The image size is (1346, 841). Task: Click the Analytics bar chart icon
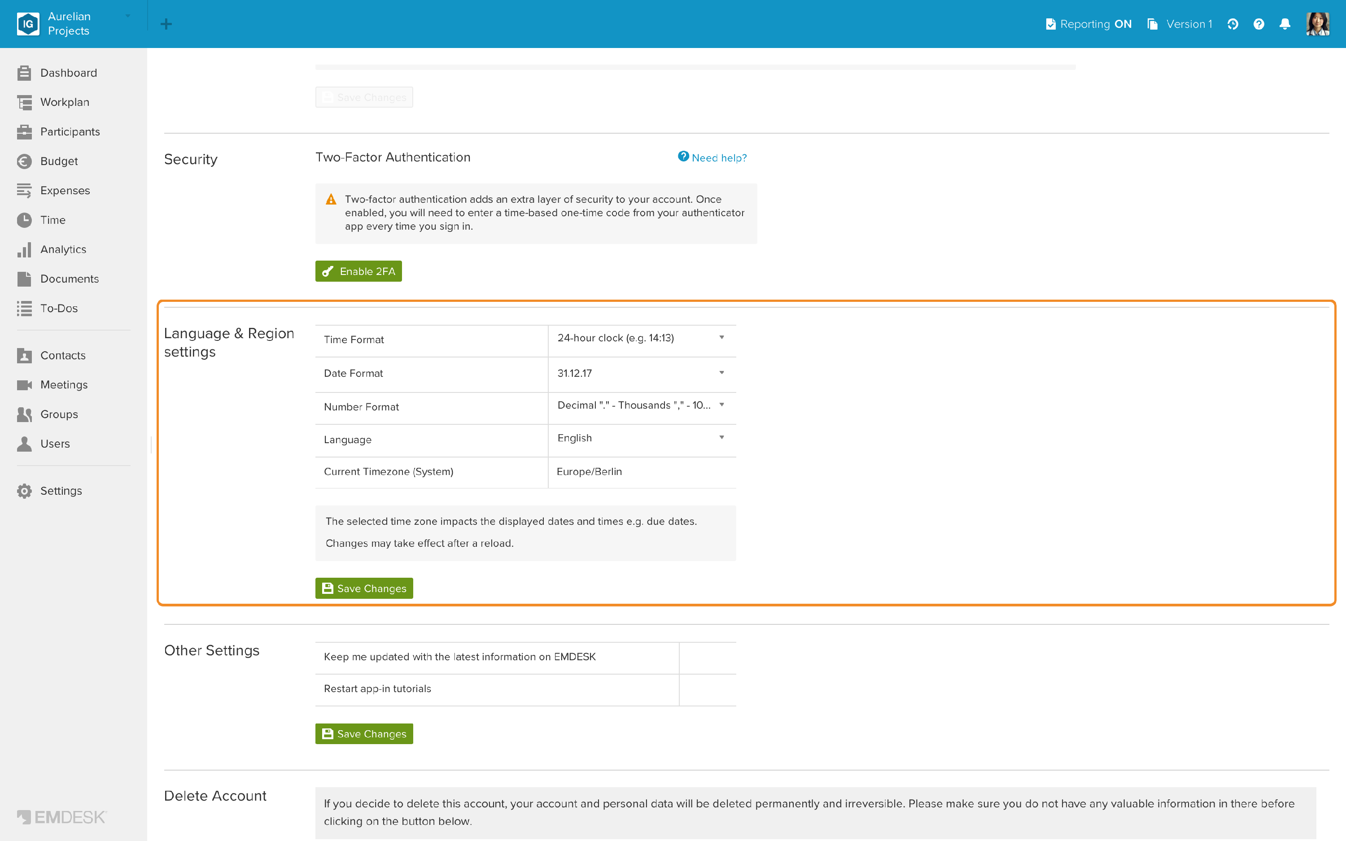[24, 250]
